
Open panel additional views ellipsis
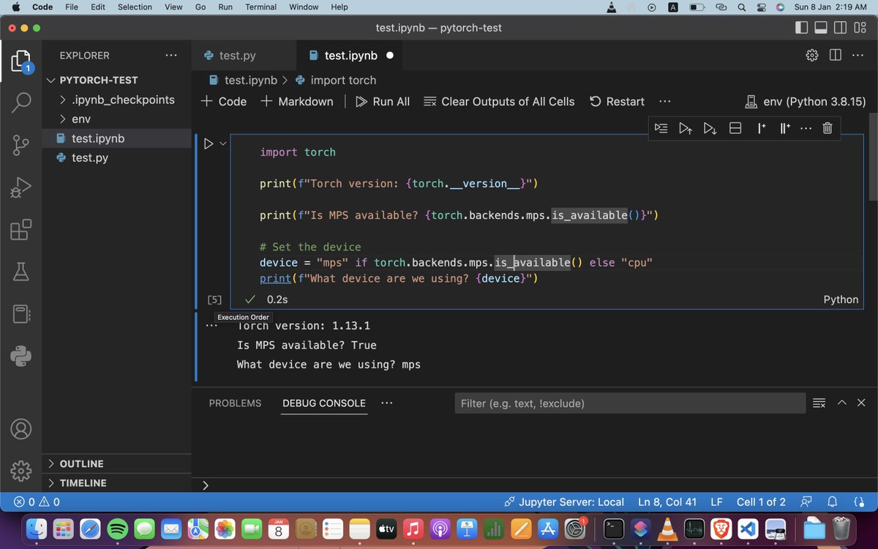pyautogui.click(x=387, y=403)
